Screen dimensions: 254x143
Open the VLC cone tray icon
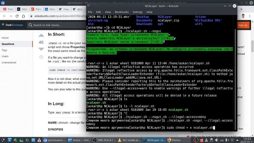click(206, 140)
